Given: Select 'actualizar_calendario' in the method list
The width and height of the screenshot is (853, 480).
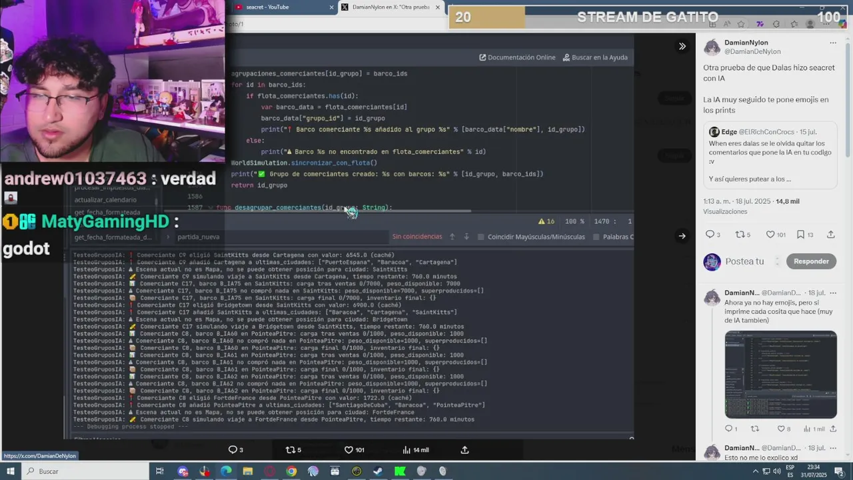Looking at the screenshot, I should (105, 200).
